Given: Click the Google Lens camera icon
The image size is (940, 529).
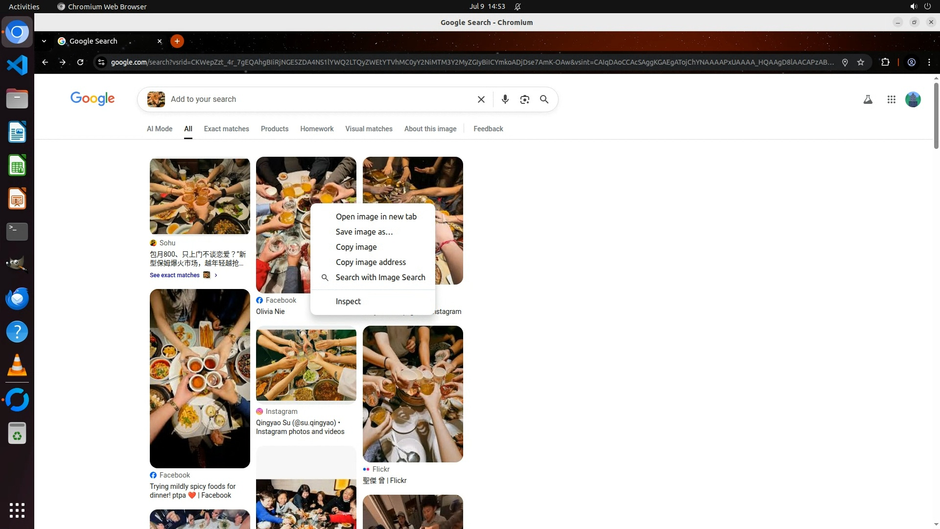Looking at the screenshot, I should (524, 99).
